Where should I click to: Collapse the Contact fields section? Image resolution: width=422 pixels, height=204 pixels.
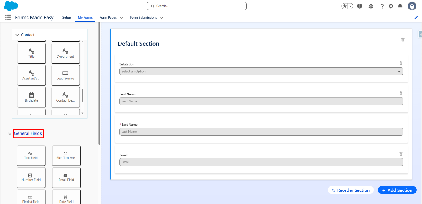(17, 35)
